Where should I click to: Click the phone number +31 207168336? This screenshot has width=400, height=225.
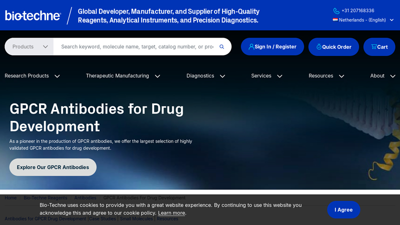(x=358, y=10)
